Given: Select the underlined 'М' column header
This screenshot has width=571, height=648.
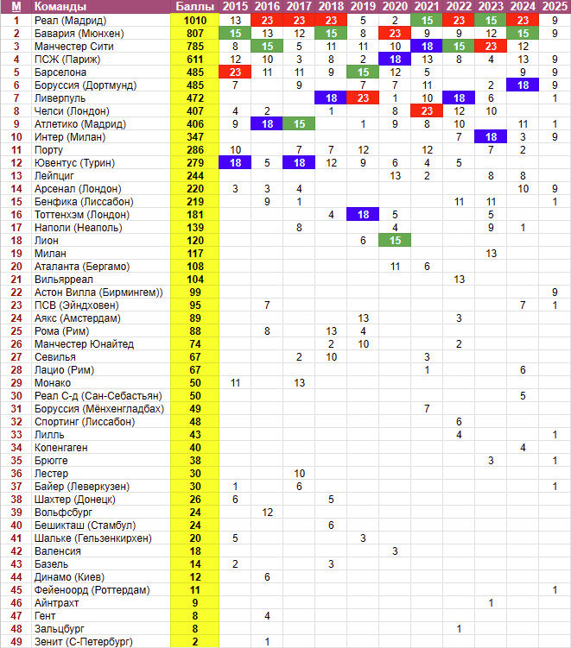Looking at the screenshot, I should tap(16, 7).
